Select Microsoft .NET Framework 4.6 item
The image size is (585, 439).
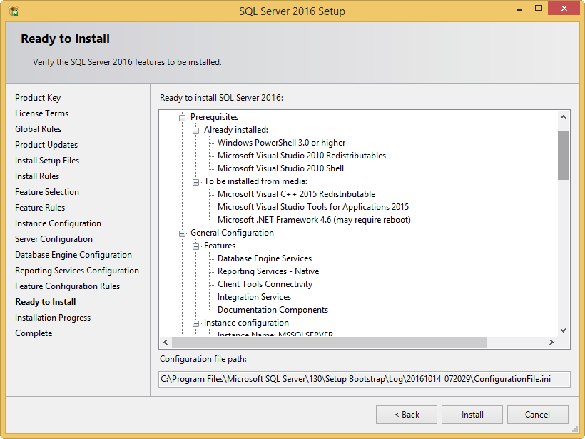314,220
